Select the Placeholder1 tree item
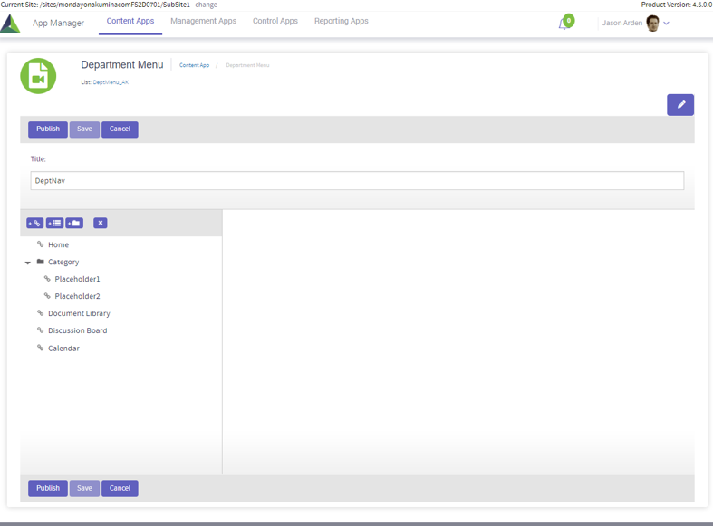Image resolution: width=713 pixels, height=526 pixels. click(x=77, y=279)
